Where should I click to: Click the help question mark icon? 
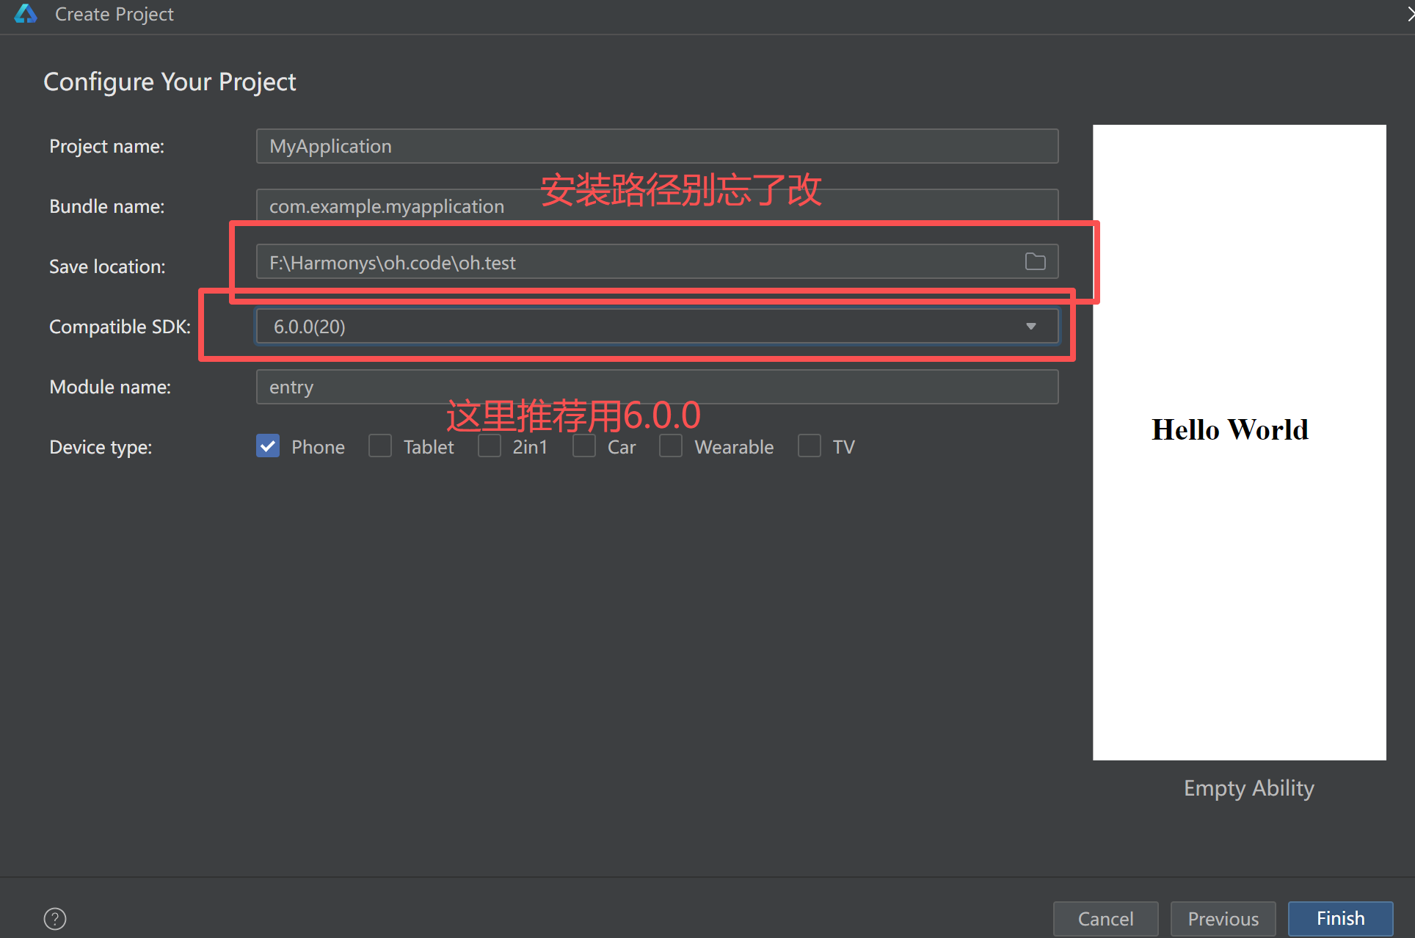(x=54, y=918)
